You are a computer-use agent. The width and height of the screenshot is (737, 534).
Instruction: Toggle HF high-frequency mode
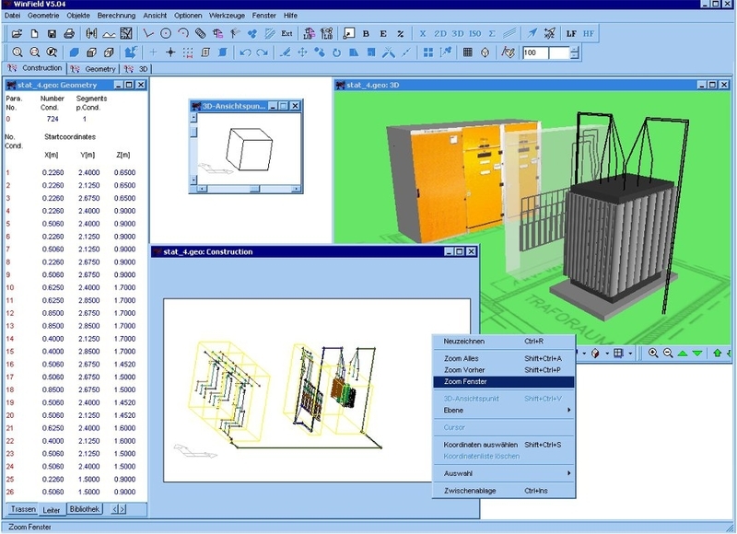tap(589, 33)
